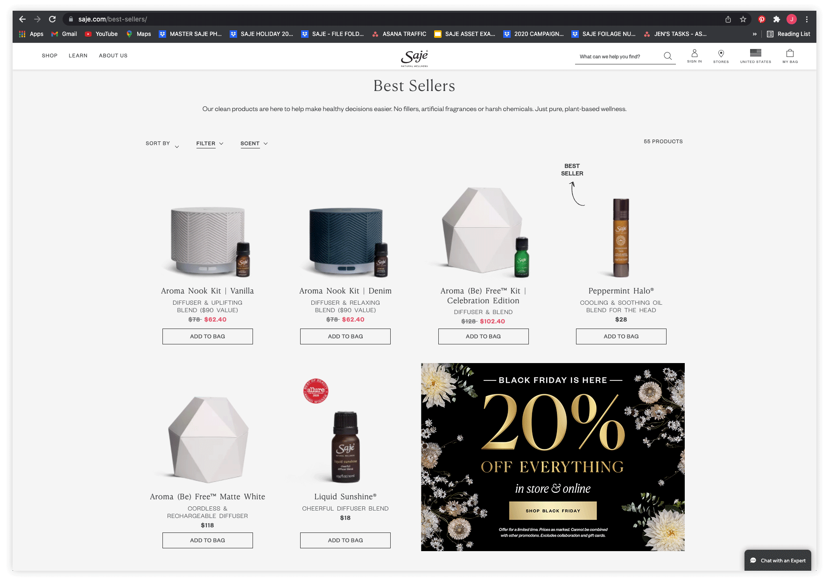Click the Shop Black Friday button

tap(553, 511)
